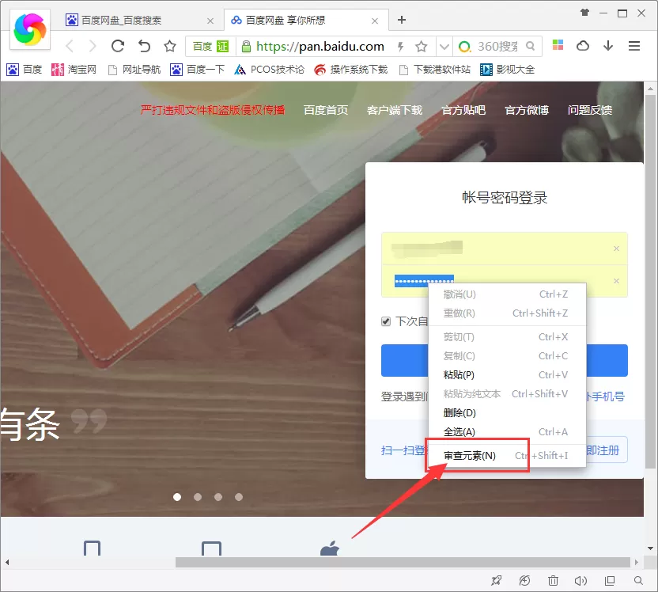This screenshot has height=592, width=658.
Task: Click the lightning speed mode icon
Action: [400, 46]
